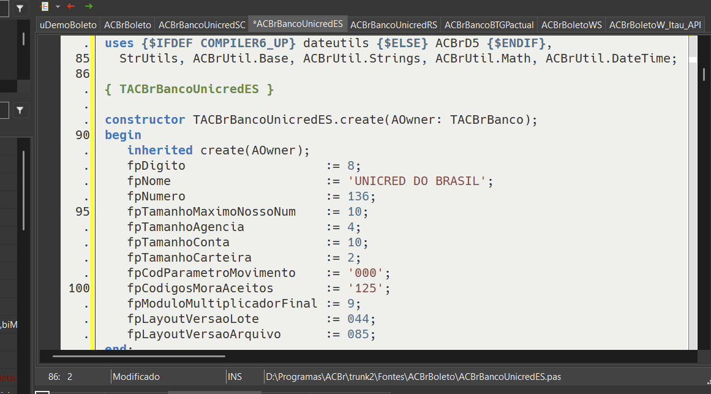Screen dimensions: 711x394
Task: Click the value 085 on fpLayoutVersaoArquivo line
Action: tap(358, 335)
